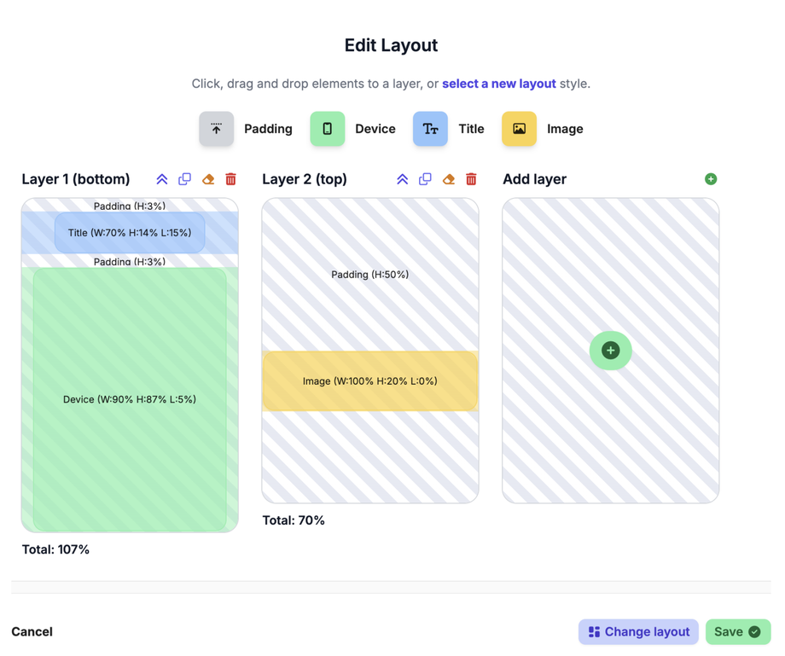
Task: Open the select a new layout link
Action: [499, 84]
